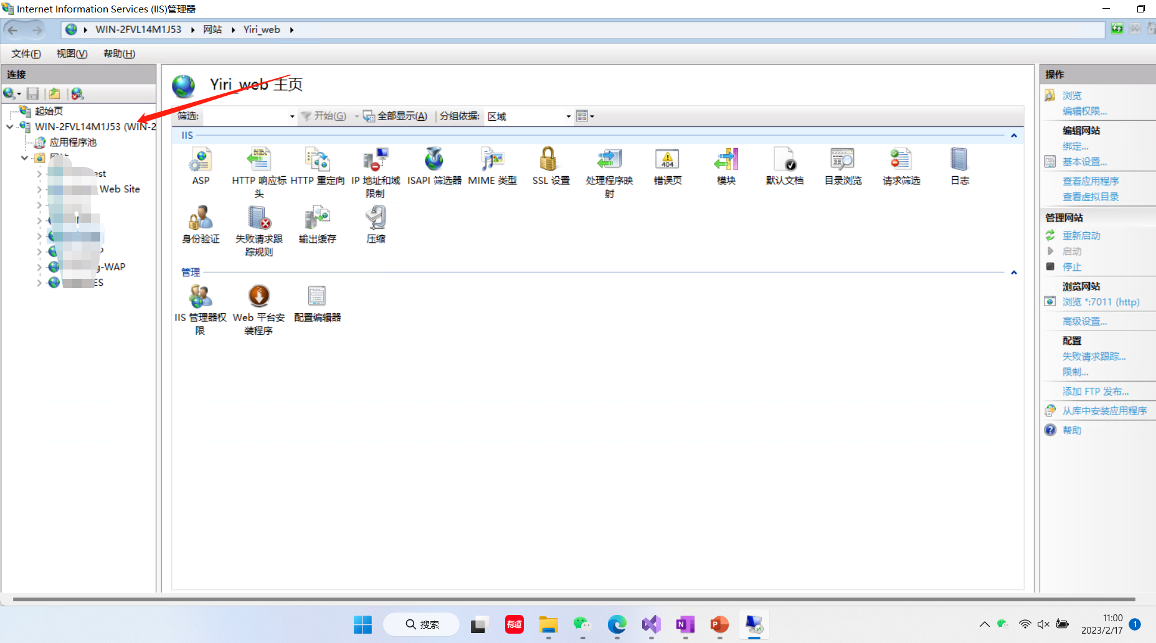Click 查看虚拟目录 link
This screenshot has height=643, width=1156.
[1091, 197]
